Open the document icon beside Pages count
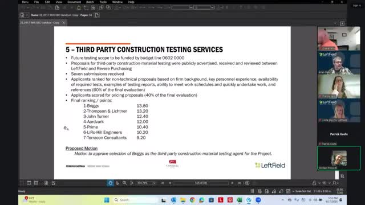 [x=97, y=15]
